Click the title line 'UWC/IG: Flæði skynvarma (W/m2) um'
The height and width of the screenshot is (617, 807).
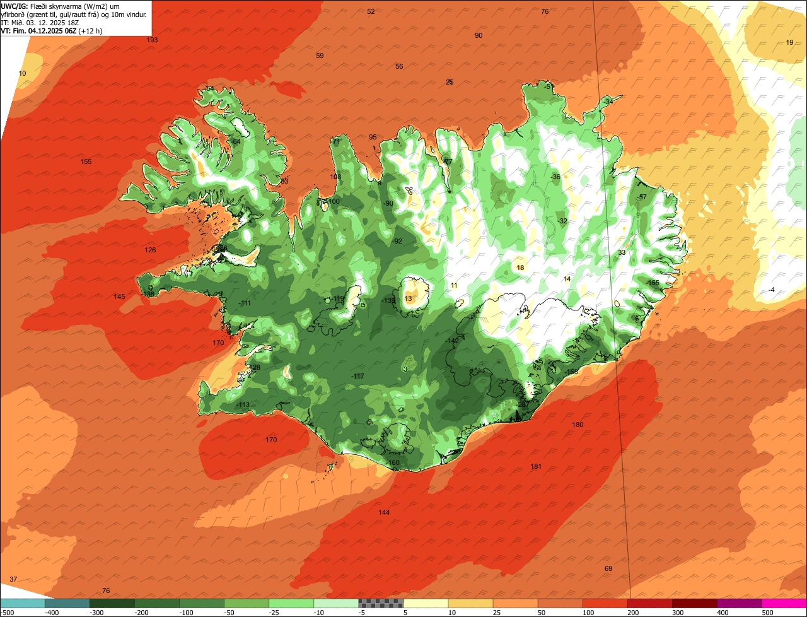pyautogui.click(x=61, y=6)
